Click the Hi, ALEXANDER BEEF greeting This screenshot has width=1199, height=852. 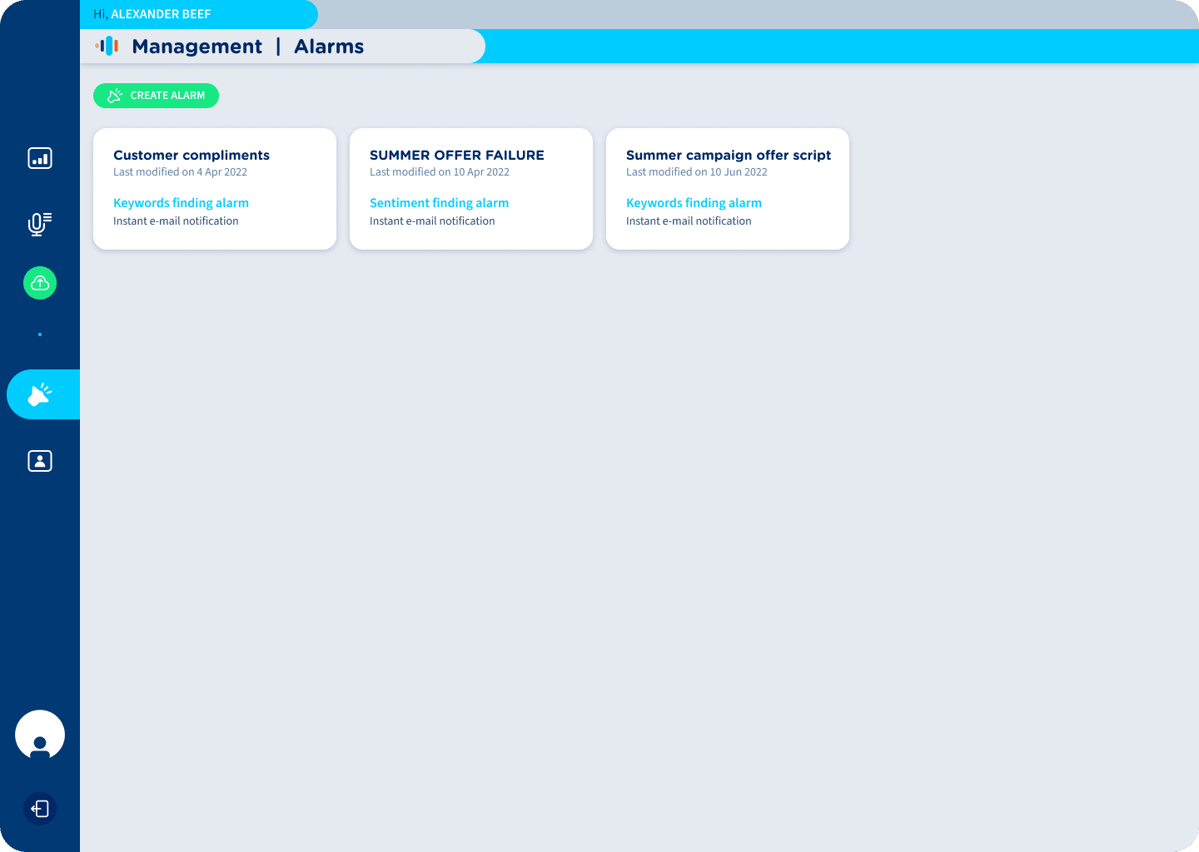click(x=152, y=14)
